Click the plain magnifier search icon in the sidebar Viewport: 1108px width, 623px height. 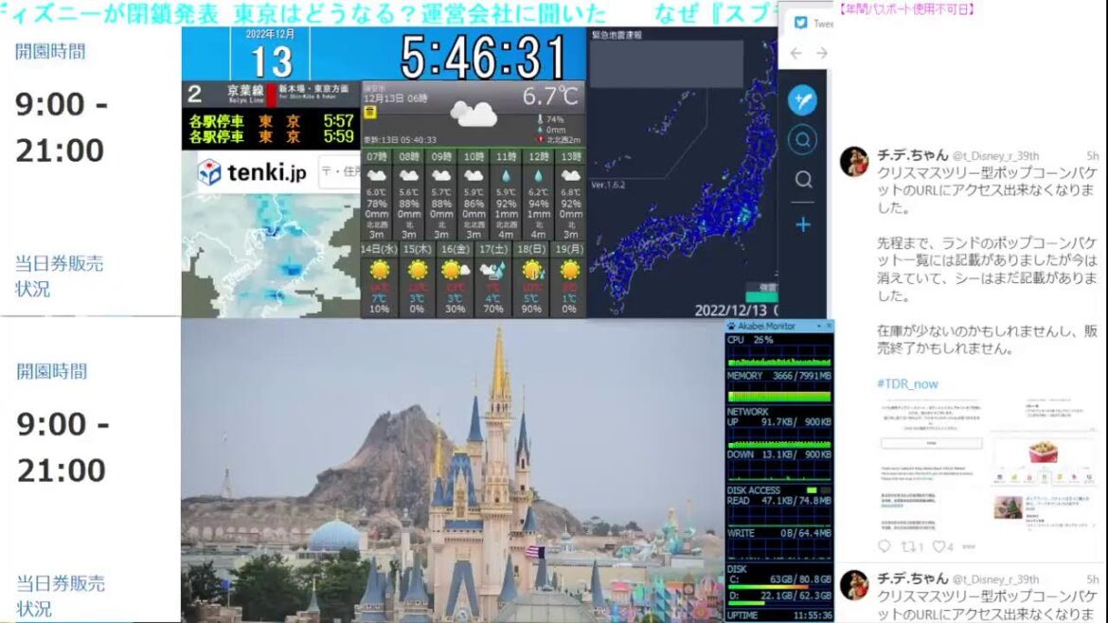(802, 179)
